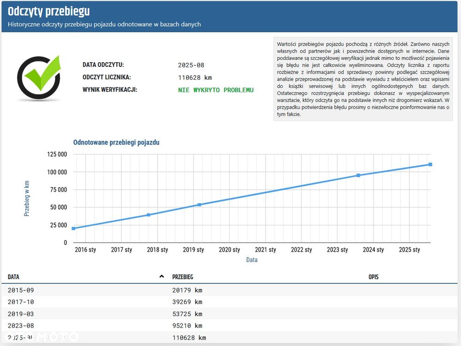The width and height of the screenshot is (461, 346).
Task: Click the date cell 2015-09
Action: point(21,290)
